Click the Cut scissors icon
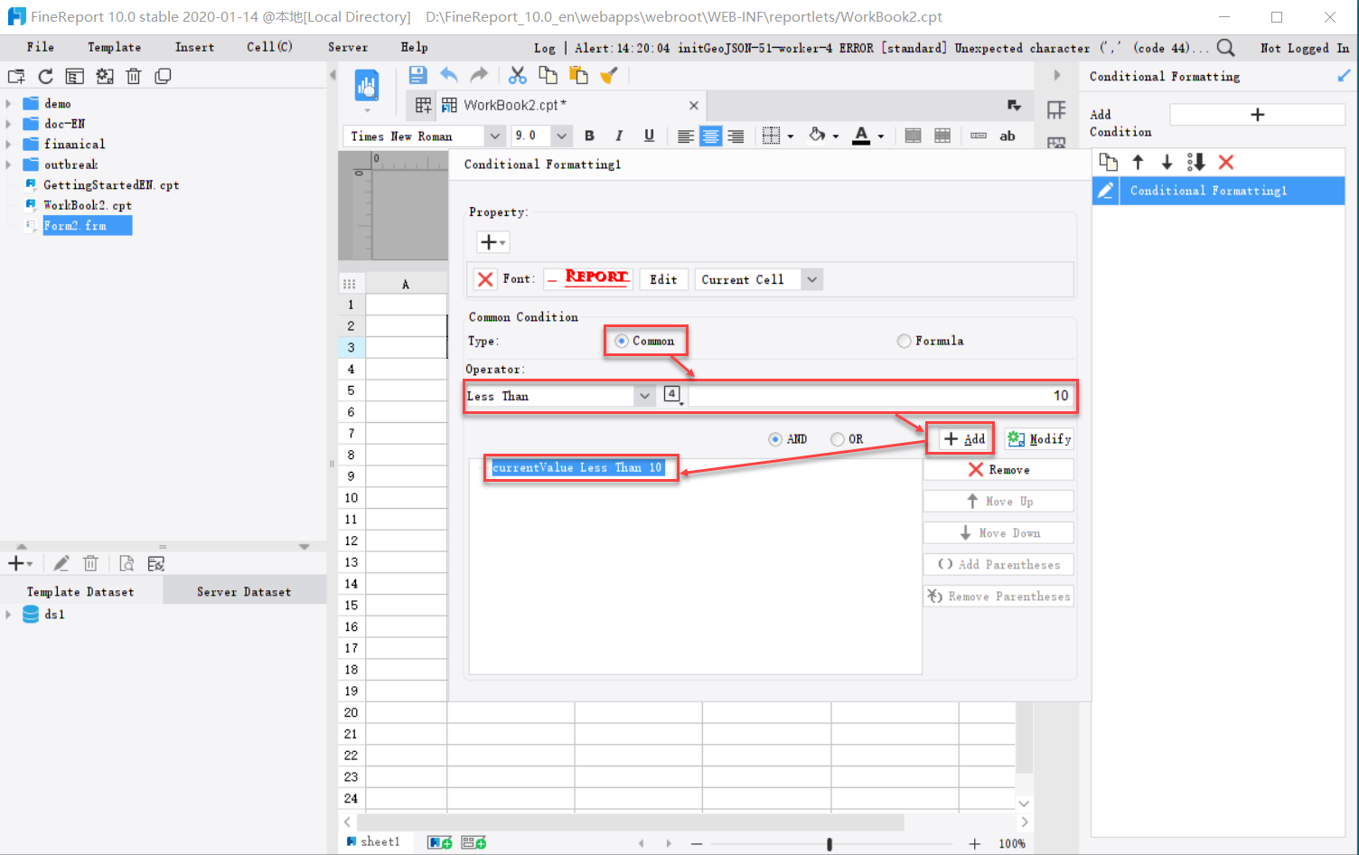 tap(518, 75)
